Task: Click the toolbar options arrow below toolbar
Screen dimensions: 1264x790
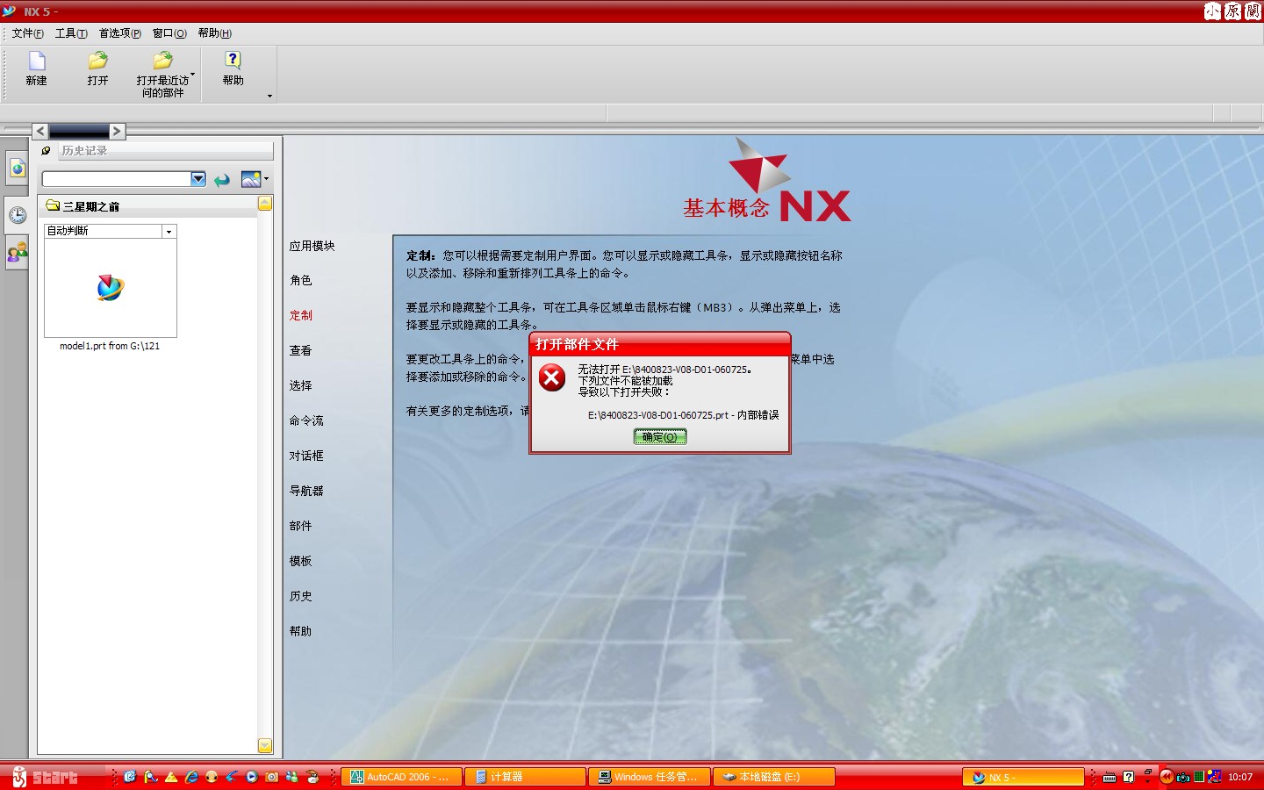Action: [269, 96]
